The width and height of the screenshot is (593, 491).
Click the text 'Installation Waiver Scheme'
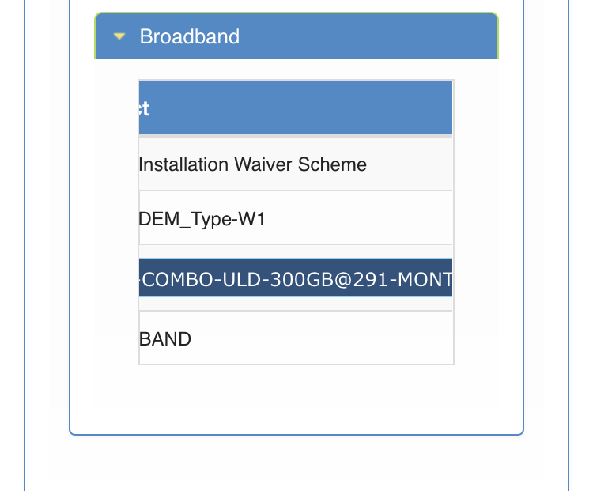point(253,164)
